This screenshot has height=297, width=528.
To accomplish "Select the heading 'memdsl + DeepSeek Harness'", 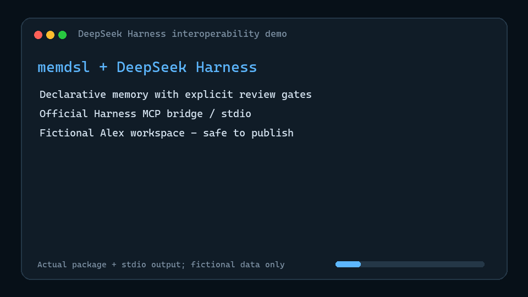I will 147,67.
